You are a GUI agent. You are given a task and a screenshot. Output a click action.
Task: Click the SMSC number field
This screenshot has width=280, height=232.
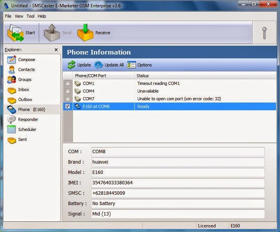pos(178,193)
